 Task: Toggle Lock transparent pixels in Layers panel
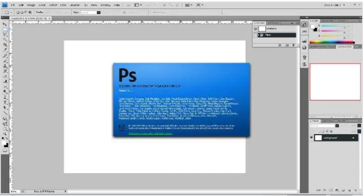[x=319, y=131]
